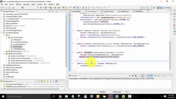Open Package Explorer view menu triangle
This screenshot has height=99, width=176.
point(60,11)
